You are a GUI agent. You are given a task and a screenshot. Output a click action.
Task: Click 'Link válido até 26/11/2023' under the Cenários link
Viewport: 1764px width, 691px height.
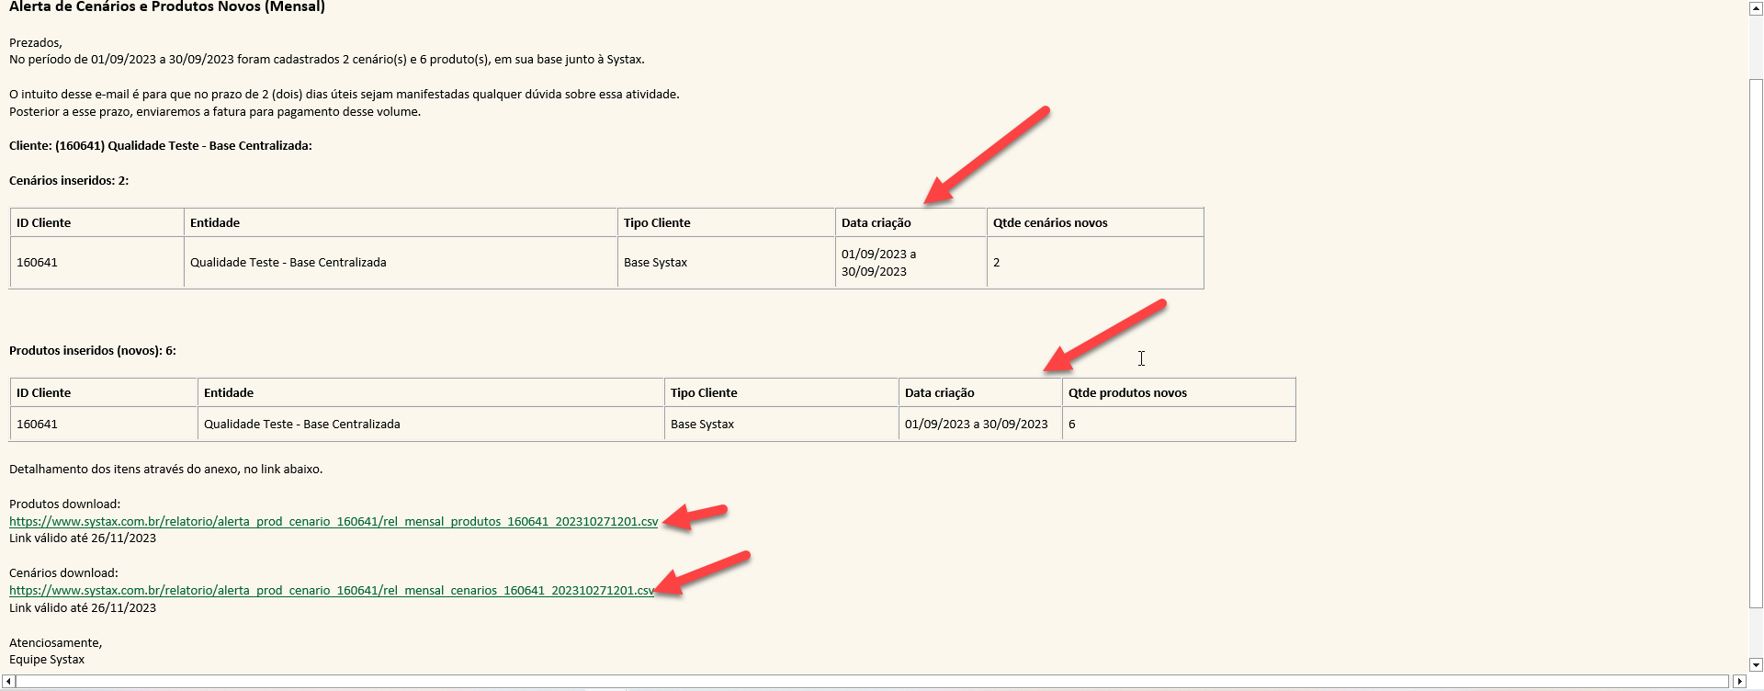point(83,607)
